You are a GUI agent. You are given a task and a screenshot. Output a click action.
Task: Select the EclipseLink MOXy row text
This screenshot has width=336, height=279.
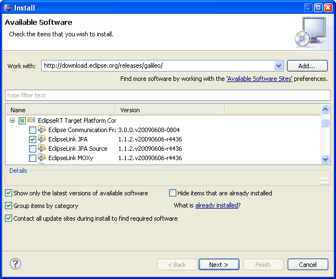pos(70,158)
